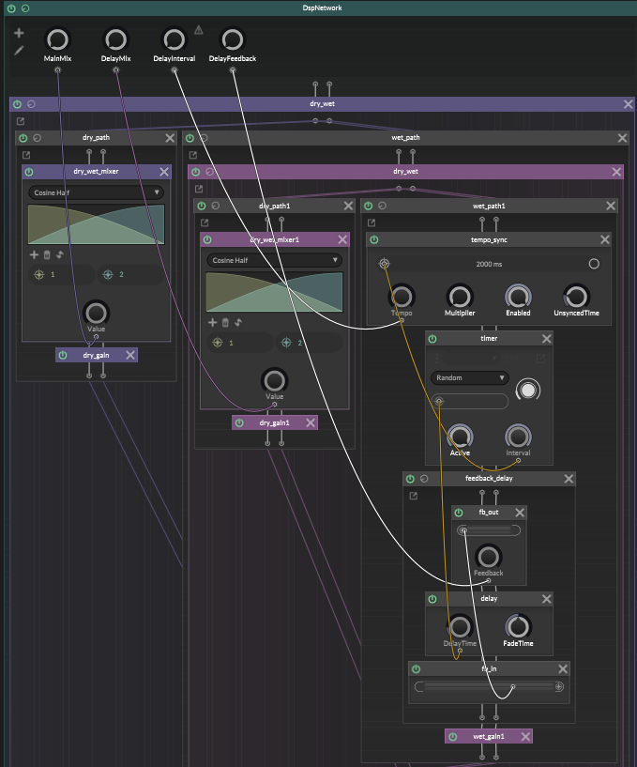Click trash icon in dry_wet_mixer node
Image resolution: width=637 pixels, height=767 pixels.
(x=47, y=254)
